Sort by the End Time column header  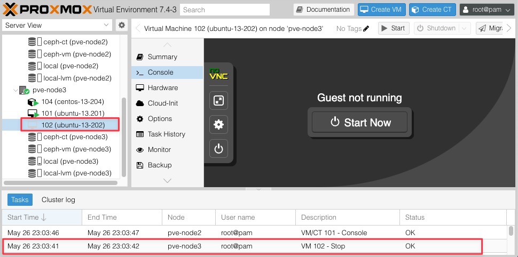coord(122,218)
